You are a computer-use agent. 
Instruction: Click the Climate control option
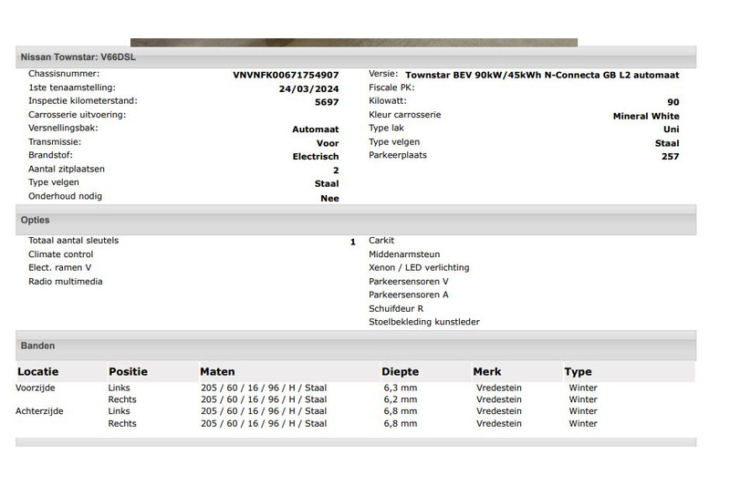[x=60, y=254]
